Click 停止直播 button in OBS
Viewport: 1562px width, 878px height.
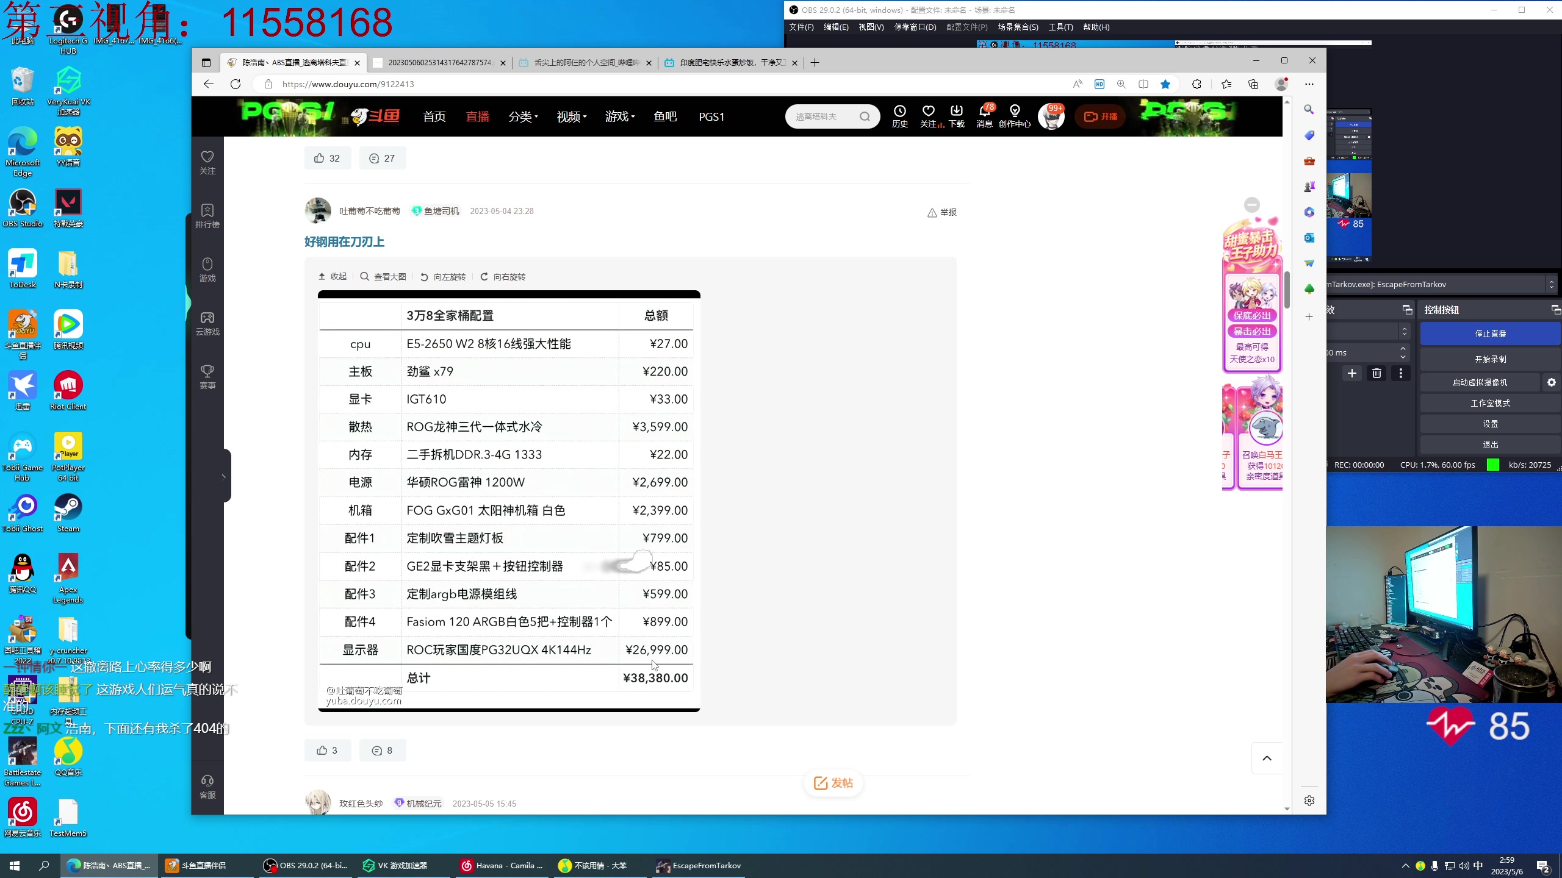(1490, 334)
